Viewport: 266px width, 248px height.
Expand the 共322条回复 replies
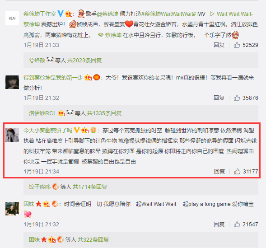pyautogui.click(x=93, y=239)
